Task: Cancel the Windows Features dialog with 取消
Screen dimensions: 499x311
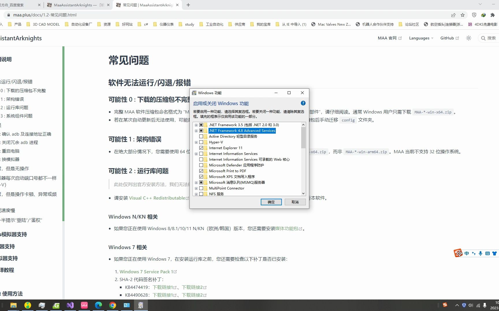Action: 295,202
